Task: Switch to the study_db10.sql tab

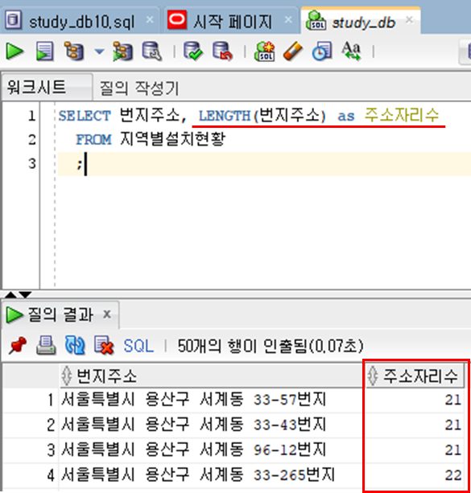Action: click(x=81, y=22)
